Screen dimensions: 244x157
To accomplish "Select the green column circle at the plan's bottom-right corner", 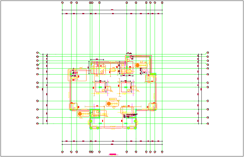I will (x=135, y=128).
